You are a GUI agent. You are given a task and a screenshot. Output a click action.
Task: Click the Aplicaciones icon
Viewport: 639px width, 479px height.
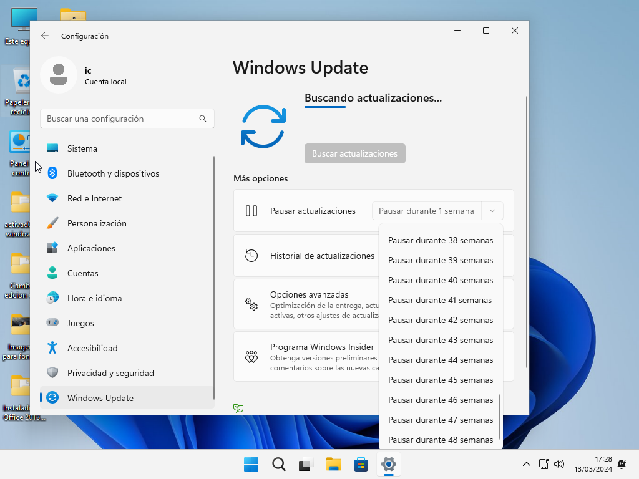coord(52,248)
